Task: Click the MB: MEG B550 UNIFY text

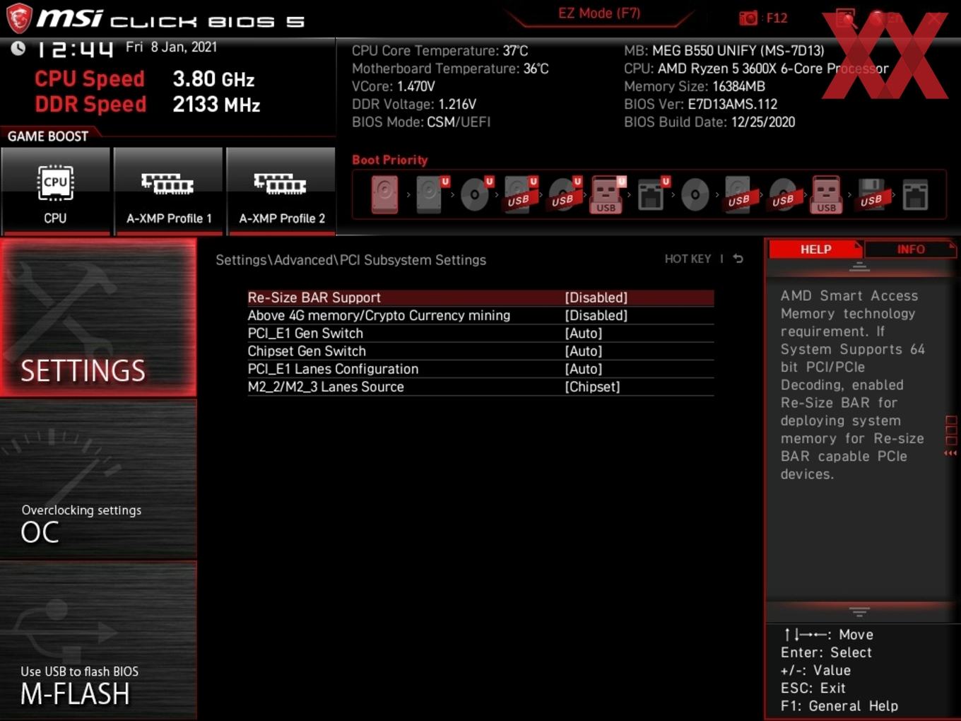Action: [724, 51]
